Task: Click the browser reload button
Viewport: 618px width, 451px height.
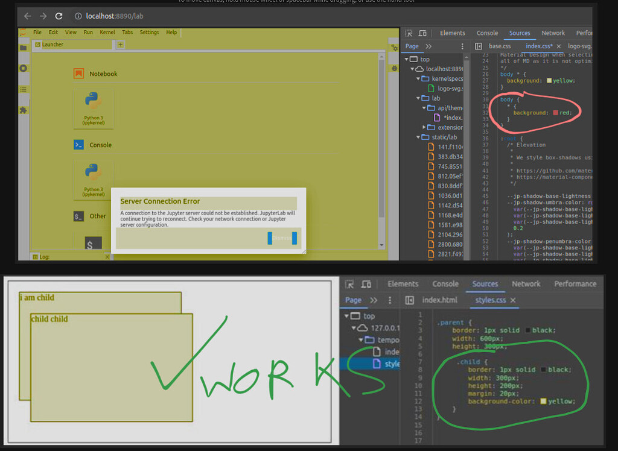Action: [59, 16]
